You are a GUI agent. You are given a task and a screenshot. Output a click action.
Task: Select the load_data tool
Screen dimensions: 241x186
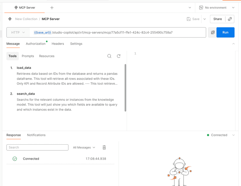point(24,68)
